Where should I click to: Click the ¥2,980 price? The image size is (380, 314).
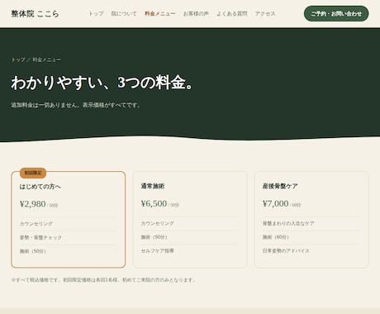tap(32, 204)
